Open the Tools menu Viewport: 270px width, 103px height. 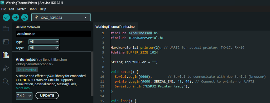[x=33, y=9]
